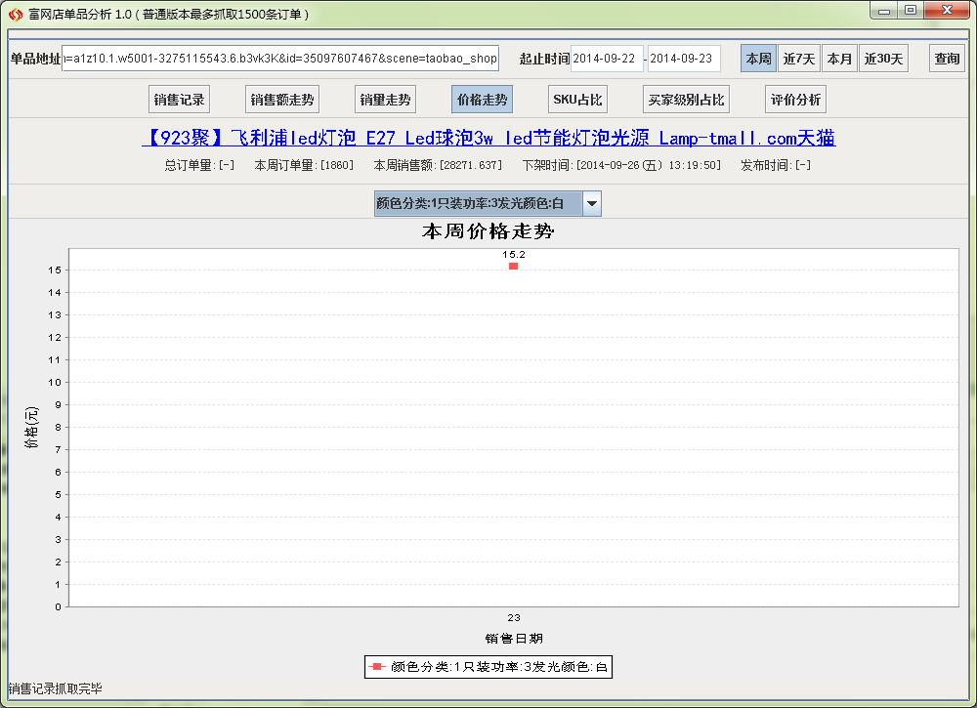
Task: Select the 本月 time range
Action: [839, 58]
